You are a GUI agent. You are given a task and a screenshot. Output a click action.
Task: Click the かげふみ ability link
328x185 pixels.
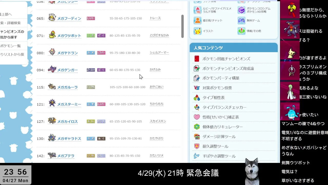coord(155,70)
